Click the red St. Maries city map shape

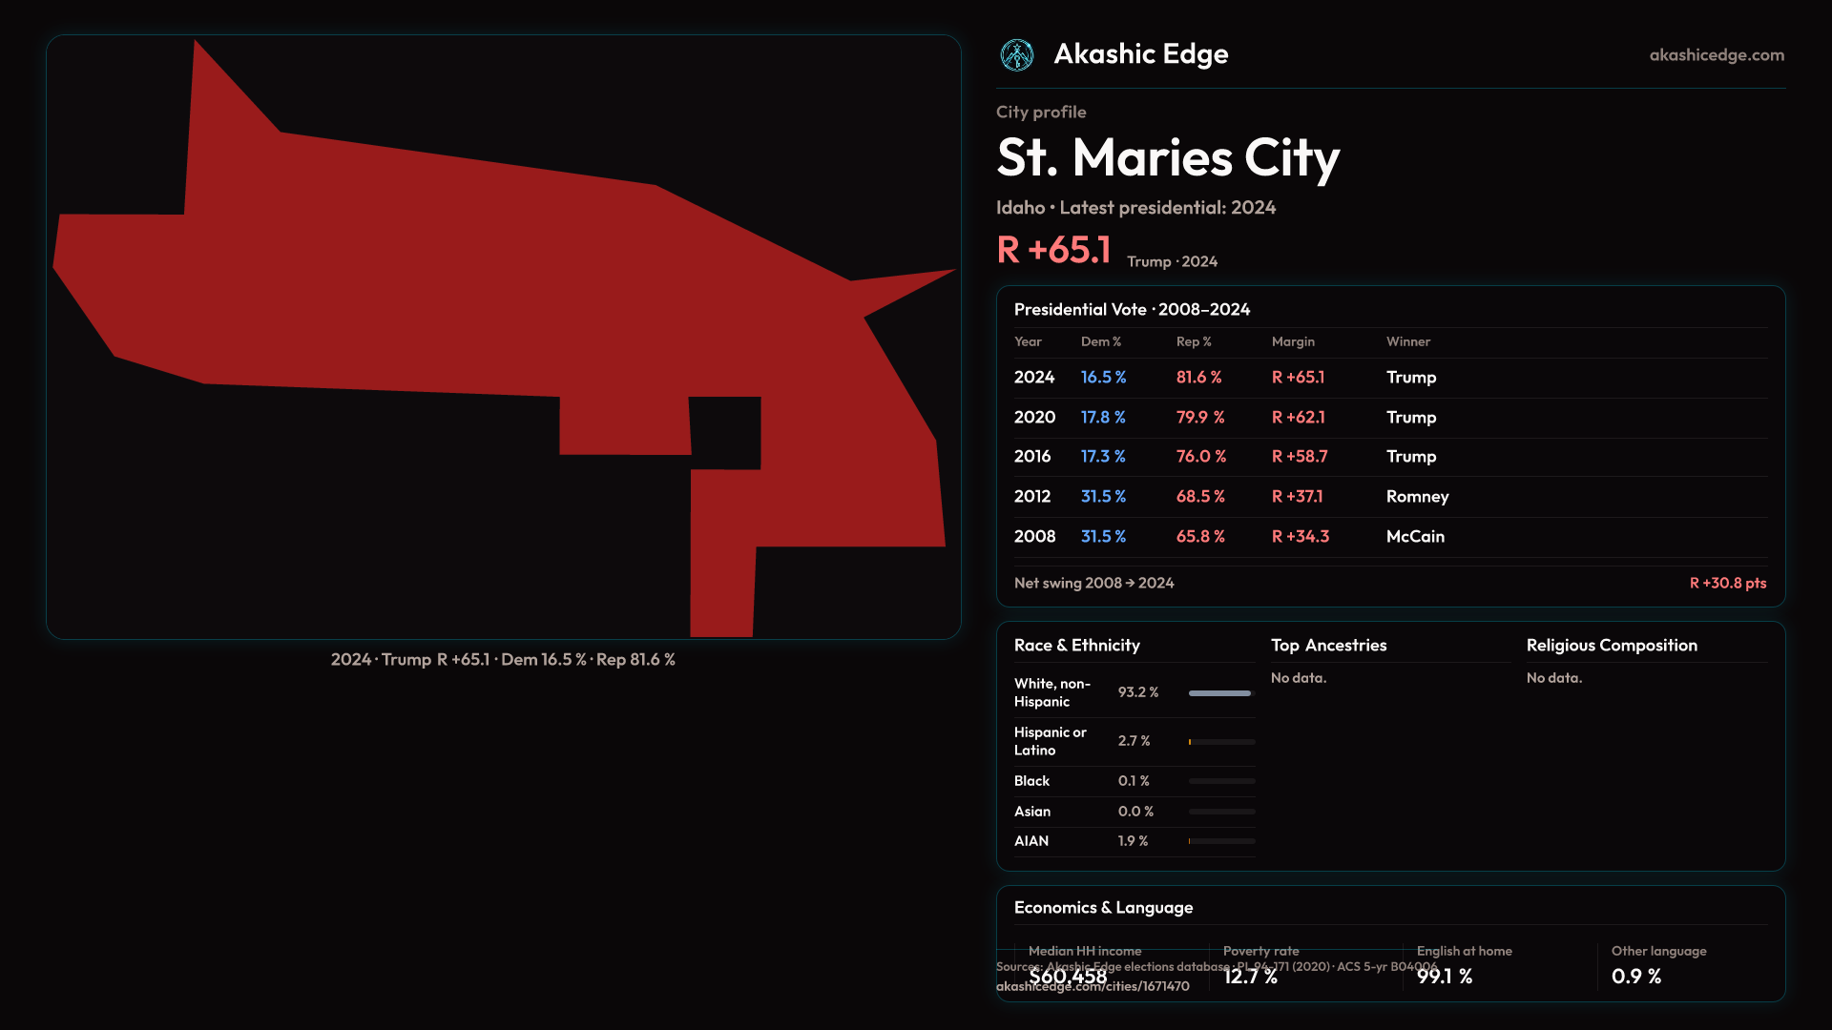pos(496,286)
